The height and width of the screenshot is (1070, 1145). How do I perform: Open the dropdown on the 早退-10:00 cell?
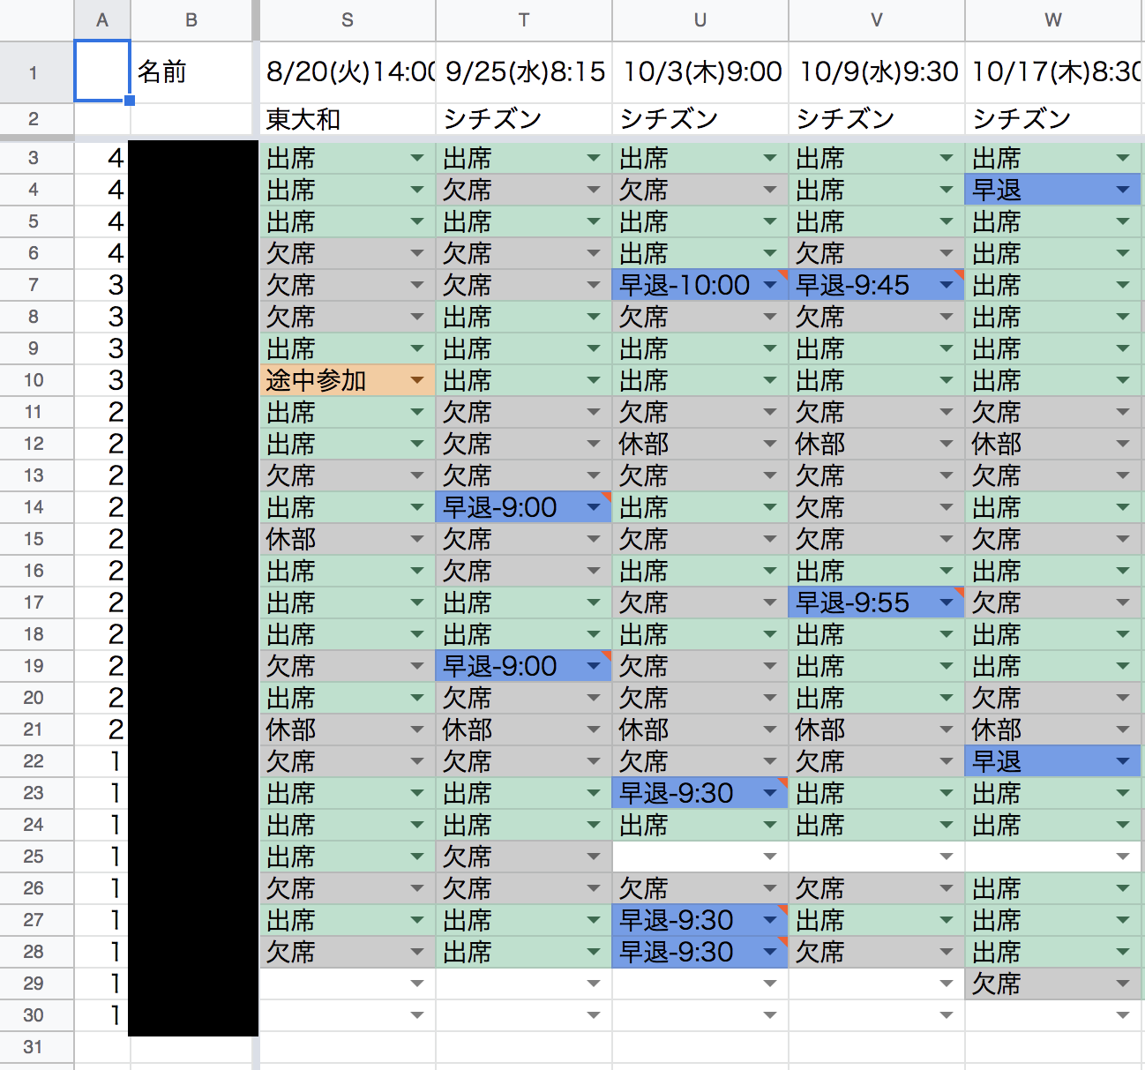click(770, 285)
